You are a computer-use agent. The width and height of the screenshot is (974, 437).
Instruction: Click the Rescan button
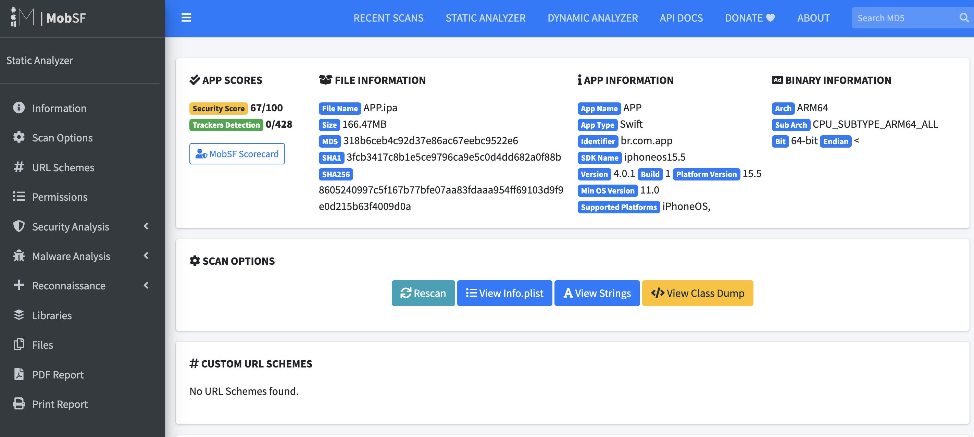point(422,293)
